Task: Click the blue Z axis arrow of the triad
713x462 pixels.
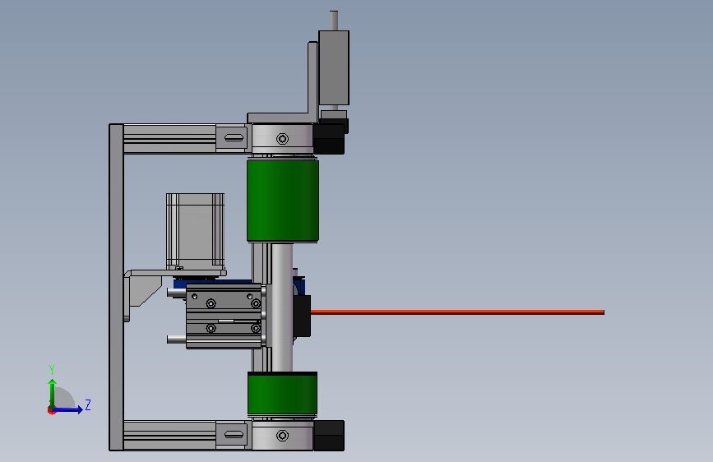Action: point(69,409)
